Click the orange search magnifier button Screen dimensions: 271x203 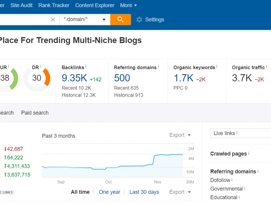click(121, 19)
